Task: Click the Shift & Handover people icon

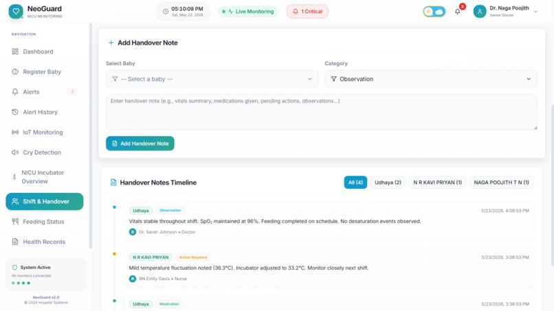Action: tap(15, 201)
